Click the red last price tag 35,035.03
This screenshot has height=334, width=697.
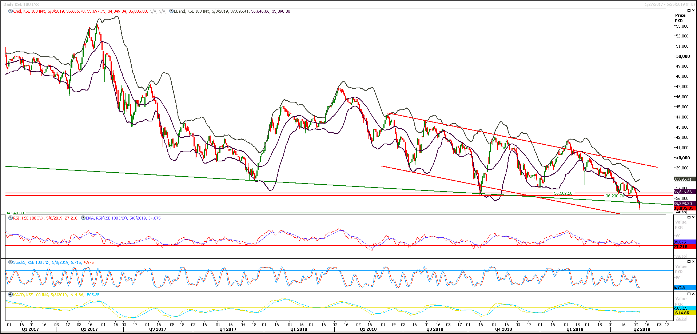point(683,208)
